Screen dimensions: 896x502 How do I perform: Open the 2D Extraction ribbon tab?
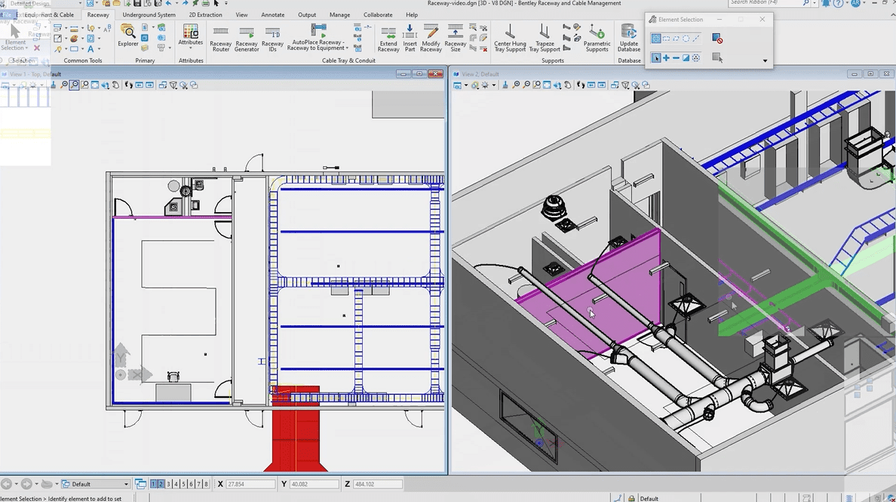(205, 14)
